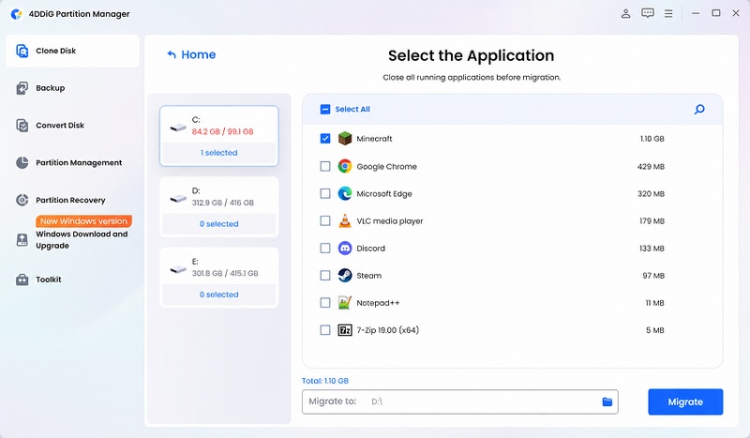
Task: Click the New Windows version badge
Action: point(83,221)
